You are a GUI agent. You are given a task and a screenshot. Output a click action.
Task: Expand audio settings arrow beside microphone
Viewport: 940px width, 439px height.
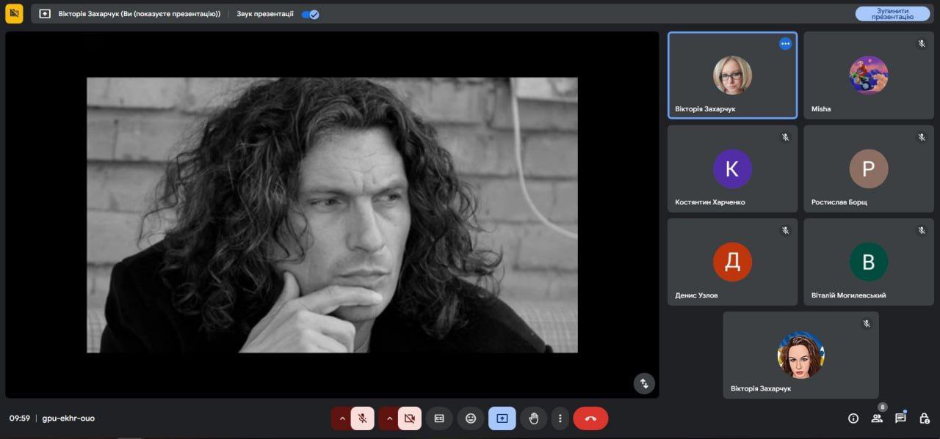click(x=341, y=418)
